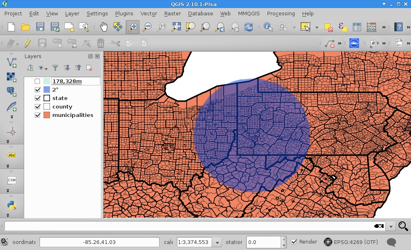Select the county layer name
Viewport: 411px width, 250px height.
[62, 106]
